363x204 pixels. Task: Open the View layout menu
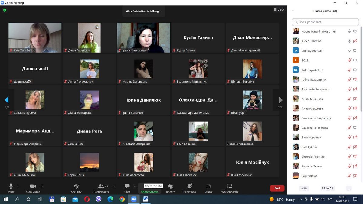pos(279,10)
